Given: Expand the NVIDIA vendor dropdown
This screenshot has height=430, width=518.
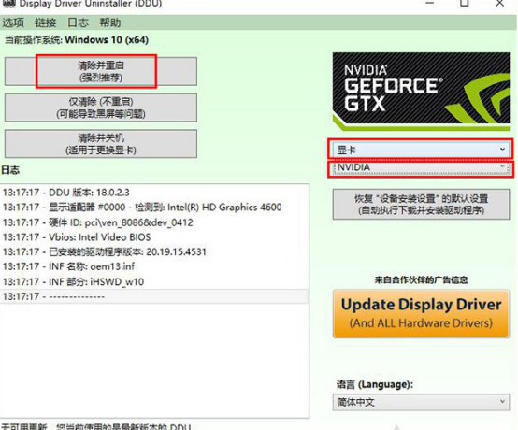Looking at the screenshot, I should (421, 167).
